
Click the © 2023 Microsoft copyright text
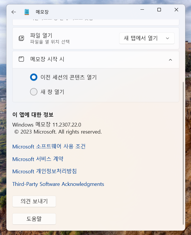click(x=58, y=132)
